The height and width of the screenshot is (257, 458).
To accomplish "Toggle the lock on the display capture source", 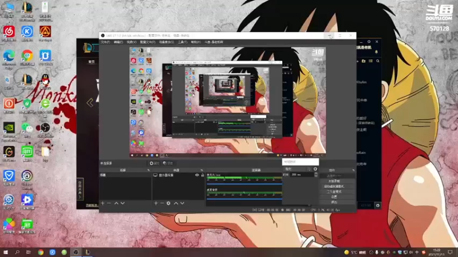I will tap(203, 175).
